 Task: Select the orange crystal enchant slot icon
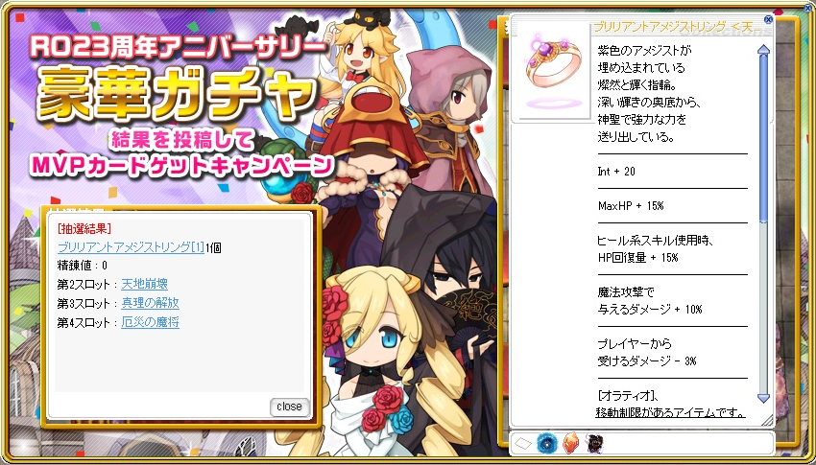click(571, 443)
